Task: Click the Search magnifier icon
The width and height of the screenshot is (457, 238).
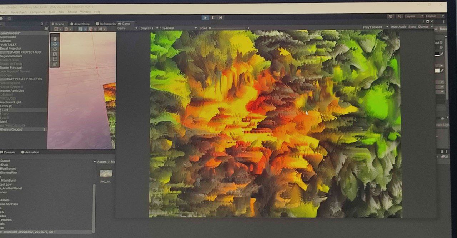Action: tap(399, 16)
